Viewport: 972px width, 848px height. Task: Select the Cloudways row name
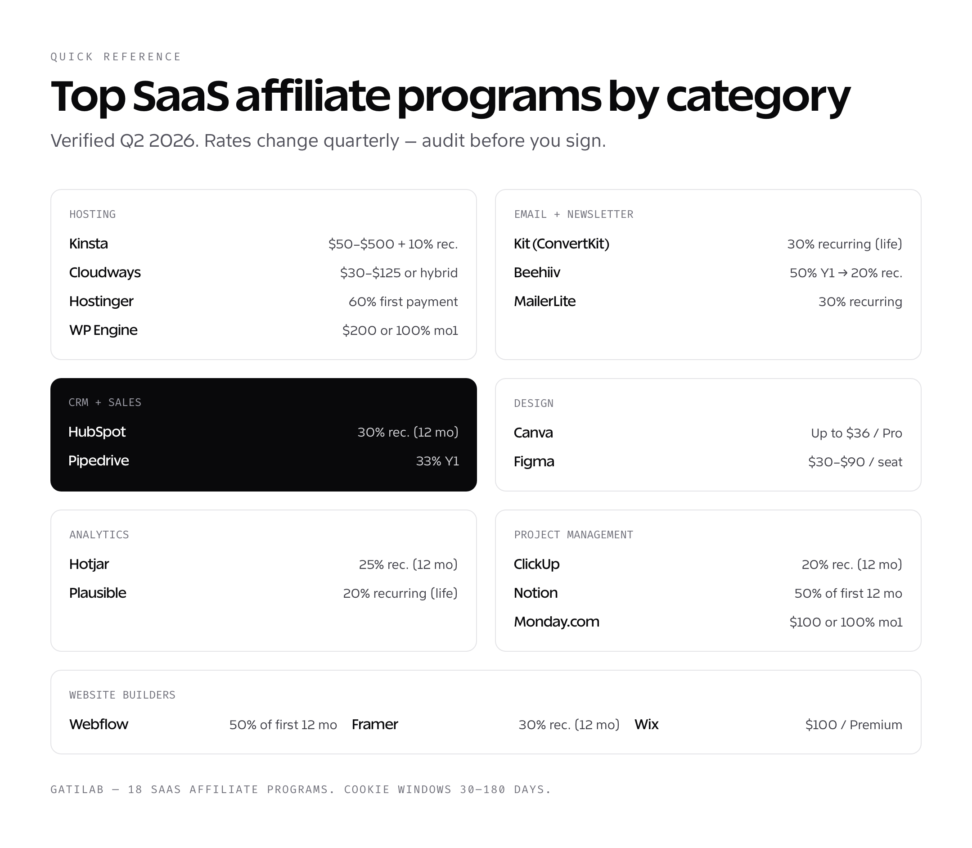(105, 273)
